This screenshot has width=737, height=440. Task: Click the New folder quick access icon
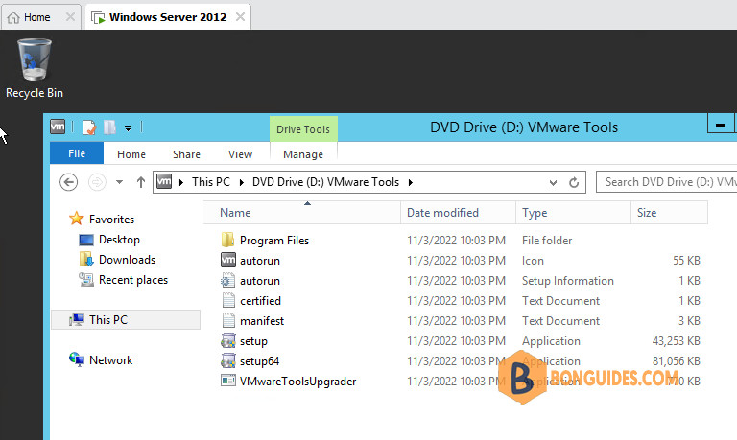[109, 127]
